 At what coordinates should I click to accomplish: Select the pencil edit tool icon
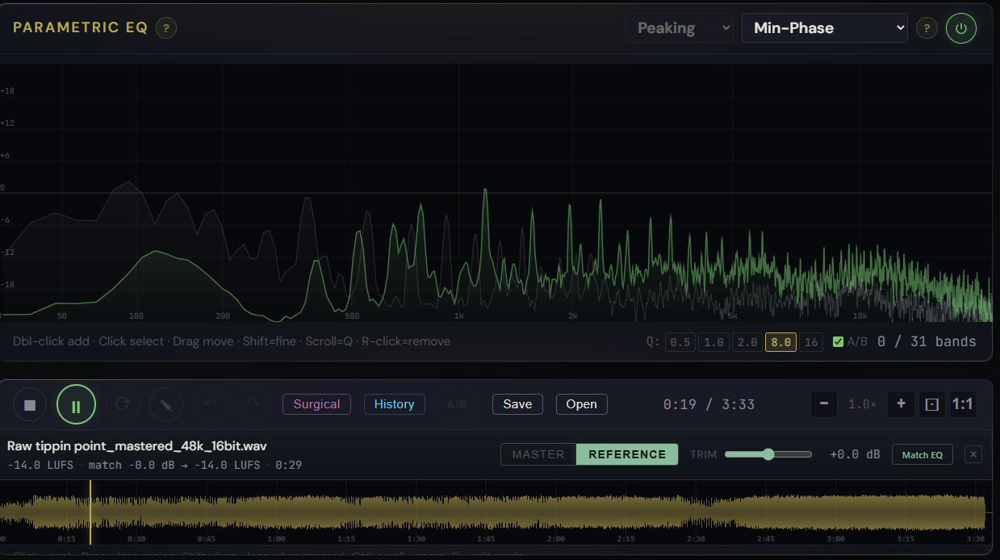(x=166, y=404)
